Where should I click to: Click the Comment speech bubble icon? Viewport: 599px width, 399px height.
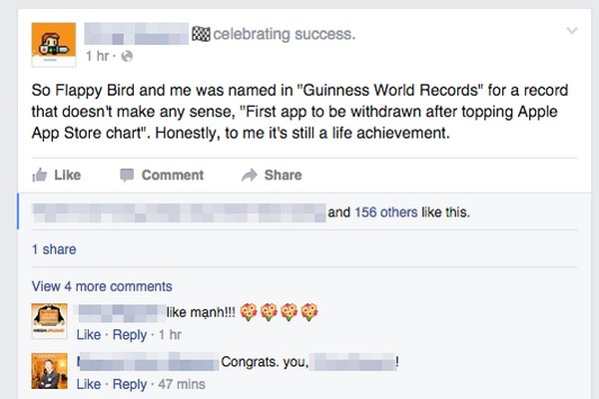[x=127, y=175]
